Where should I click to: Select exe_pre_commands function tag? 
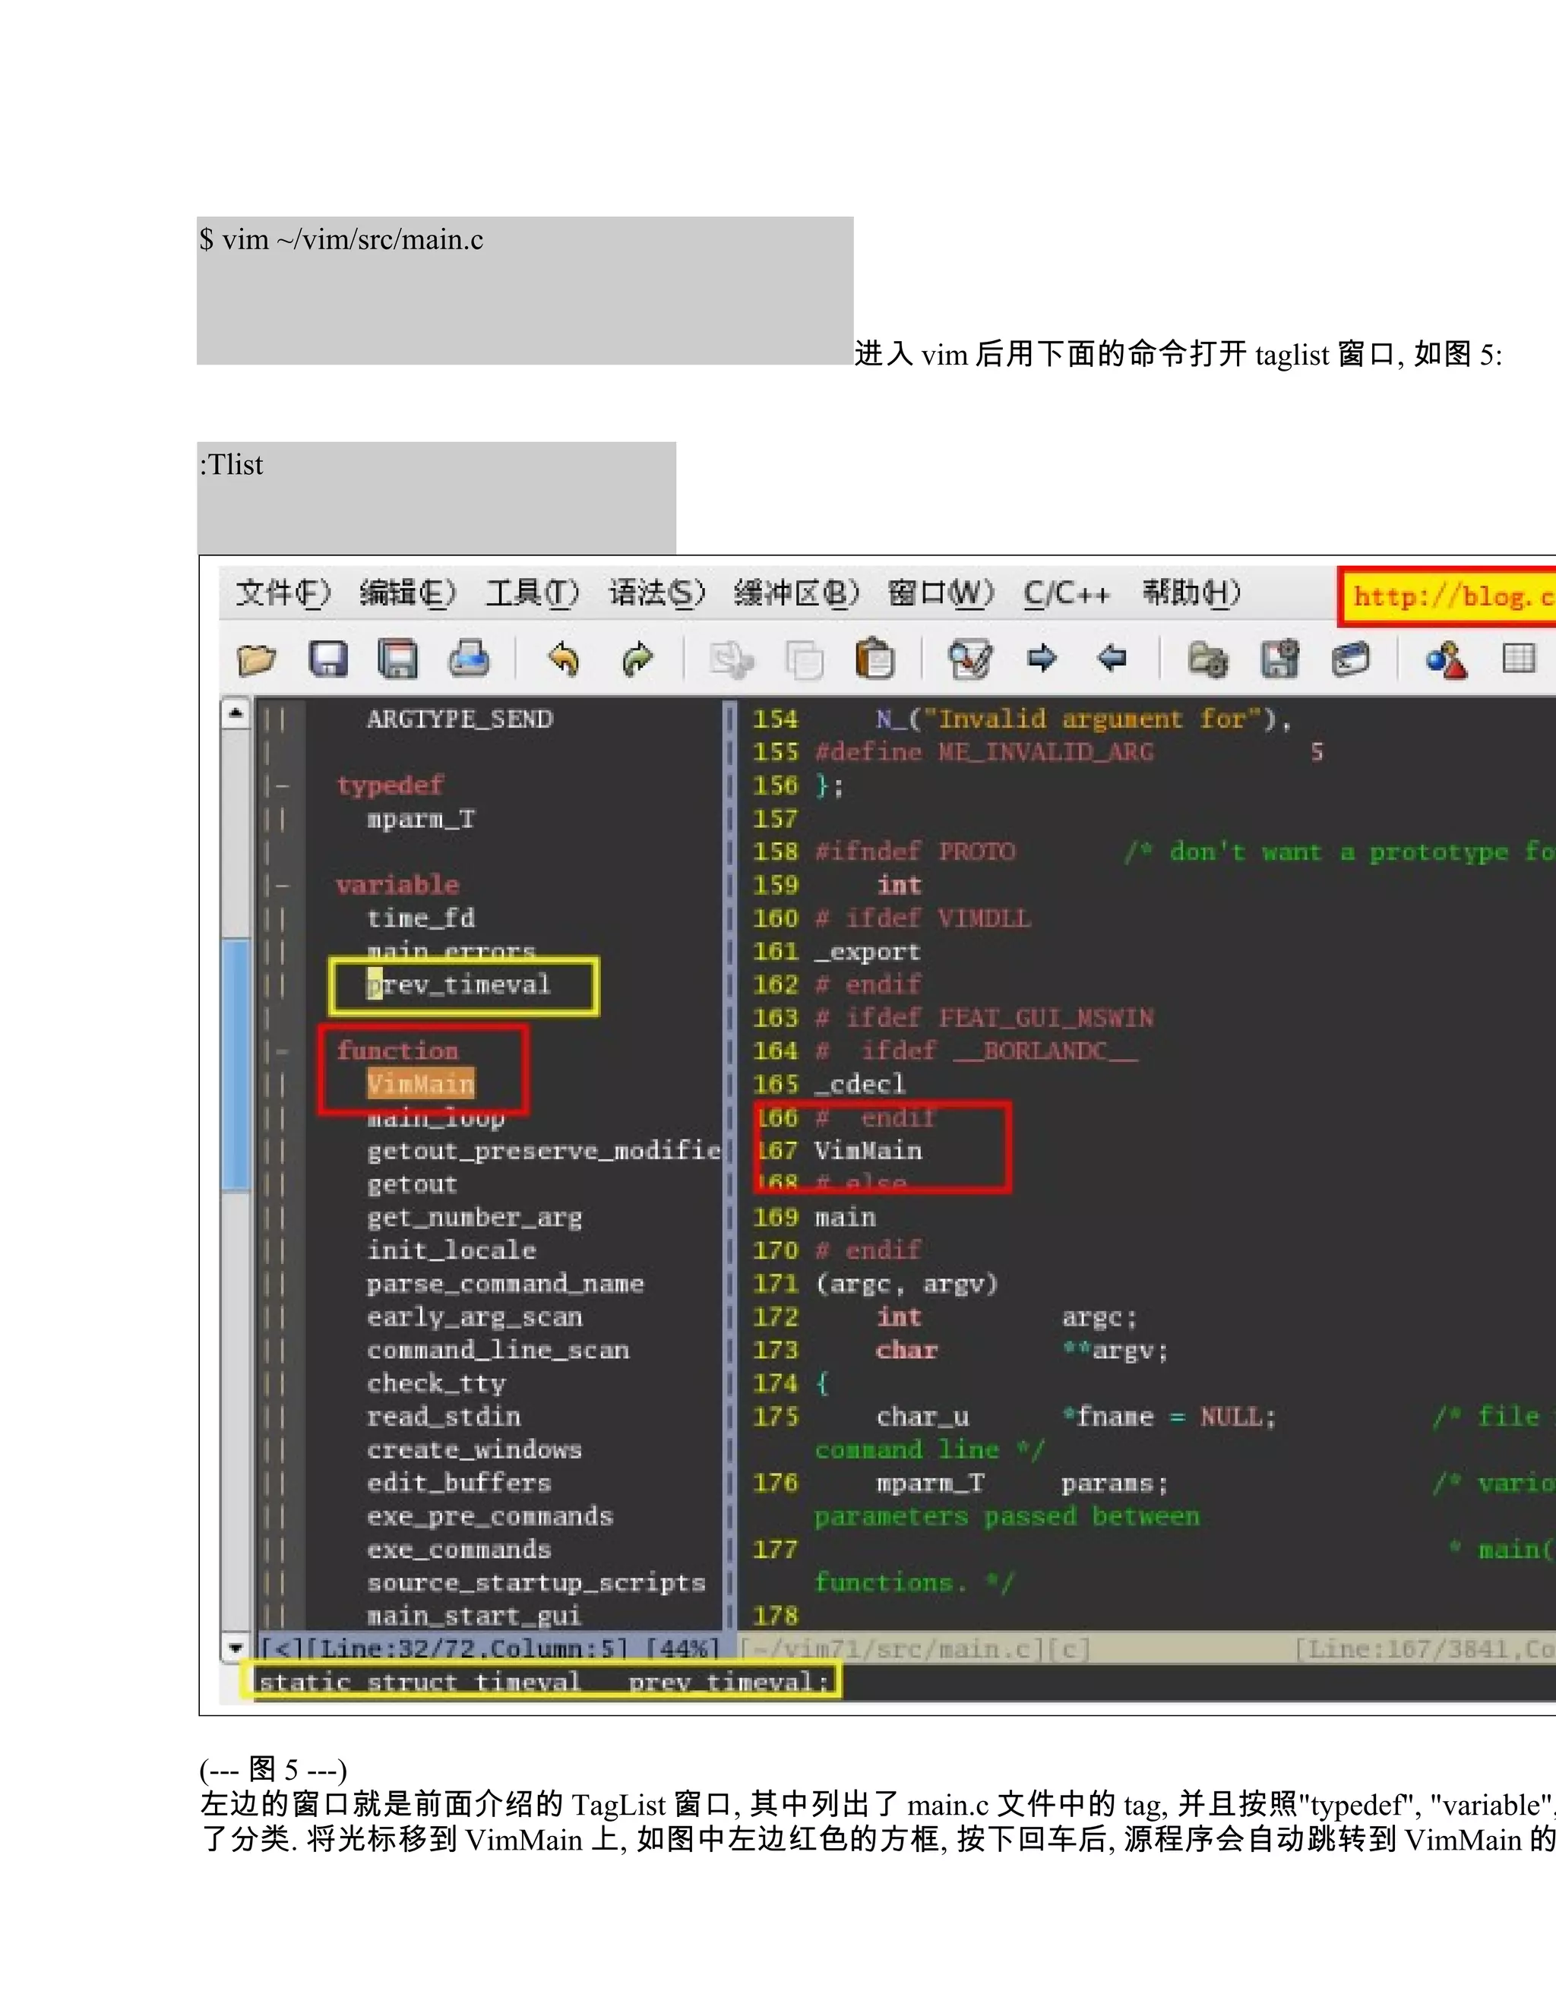coord(489,1516)
